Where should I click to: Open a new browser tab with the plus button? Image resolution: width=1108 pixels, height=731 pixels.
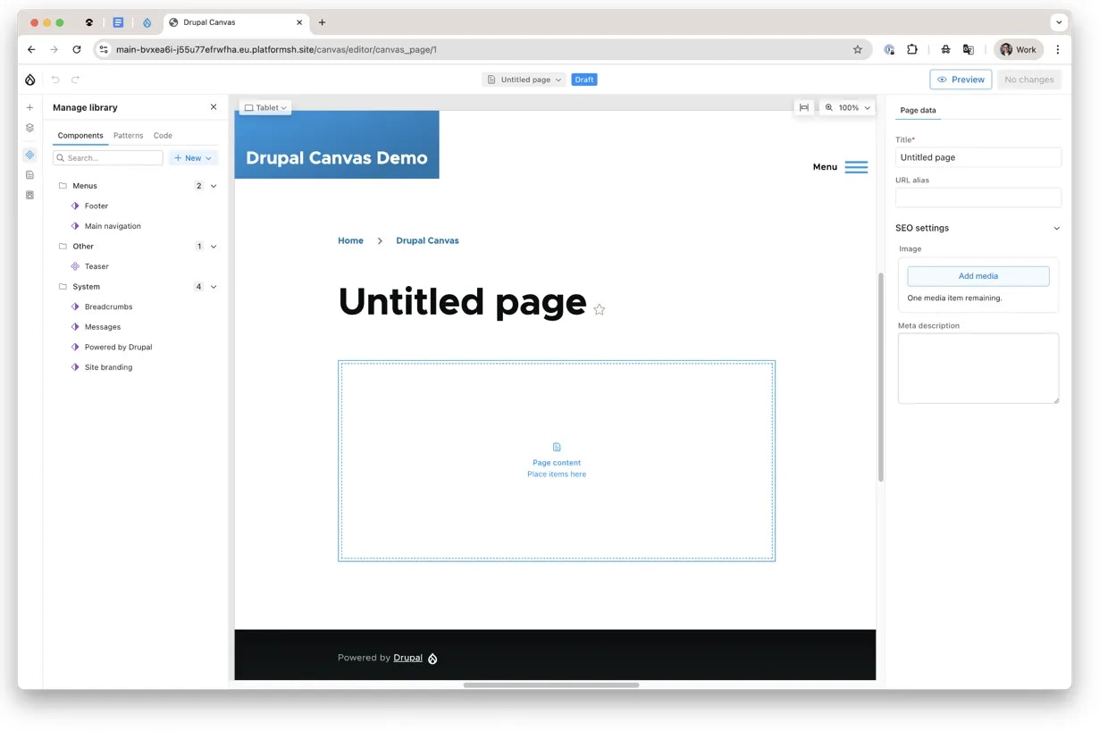click(x=323, y=22)
